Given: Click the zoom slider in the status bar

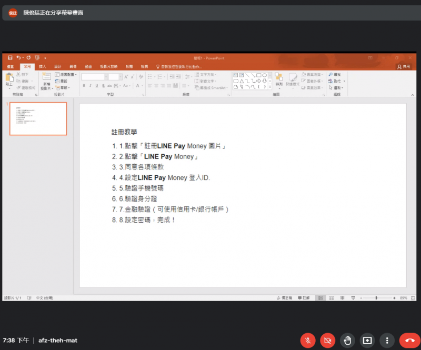Looking at the screenshot, I should (x=377, y=298).
